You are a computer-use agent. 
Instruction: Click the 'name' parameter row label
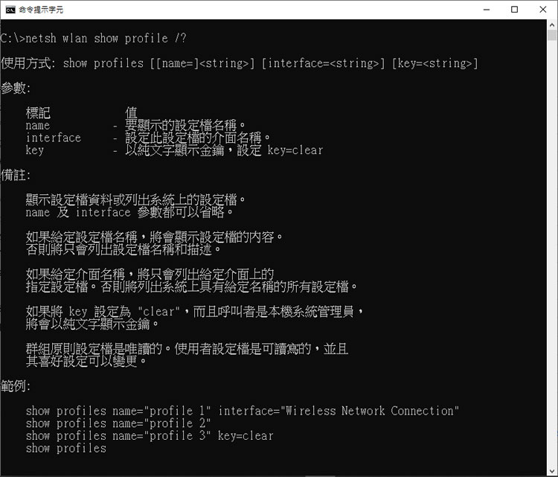(38, 126)
